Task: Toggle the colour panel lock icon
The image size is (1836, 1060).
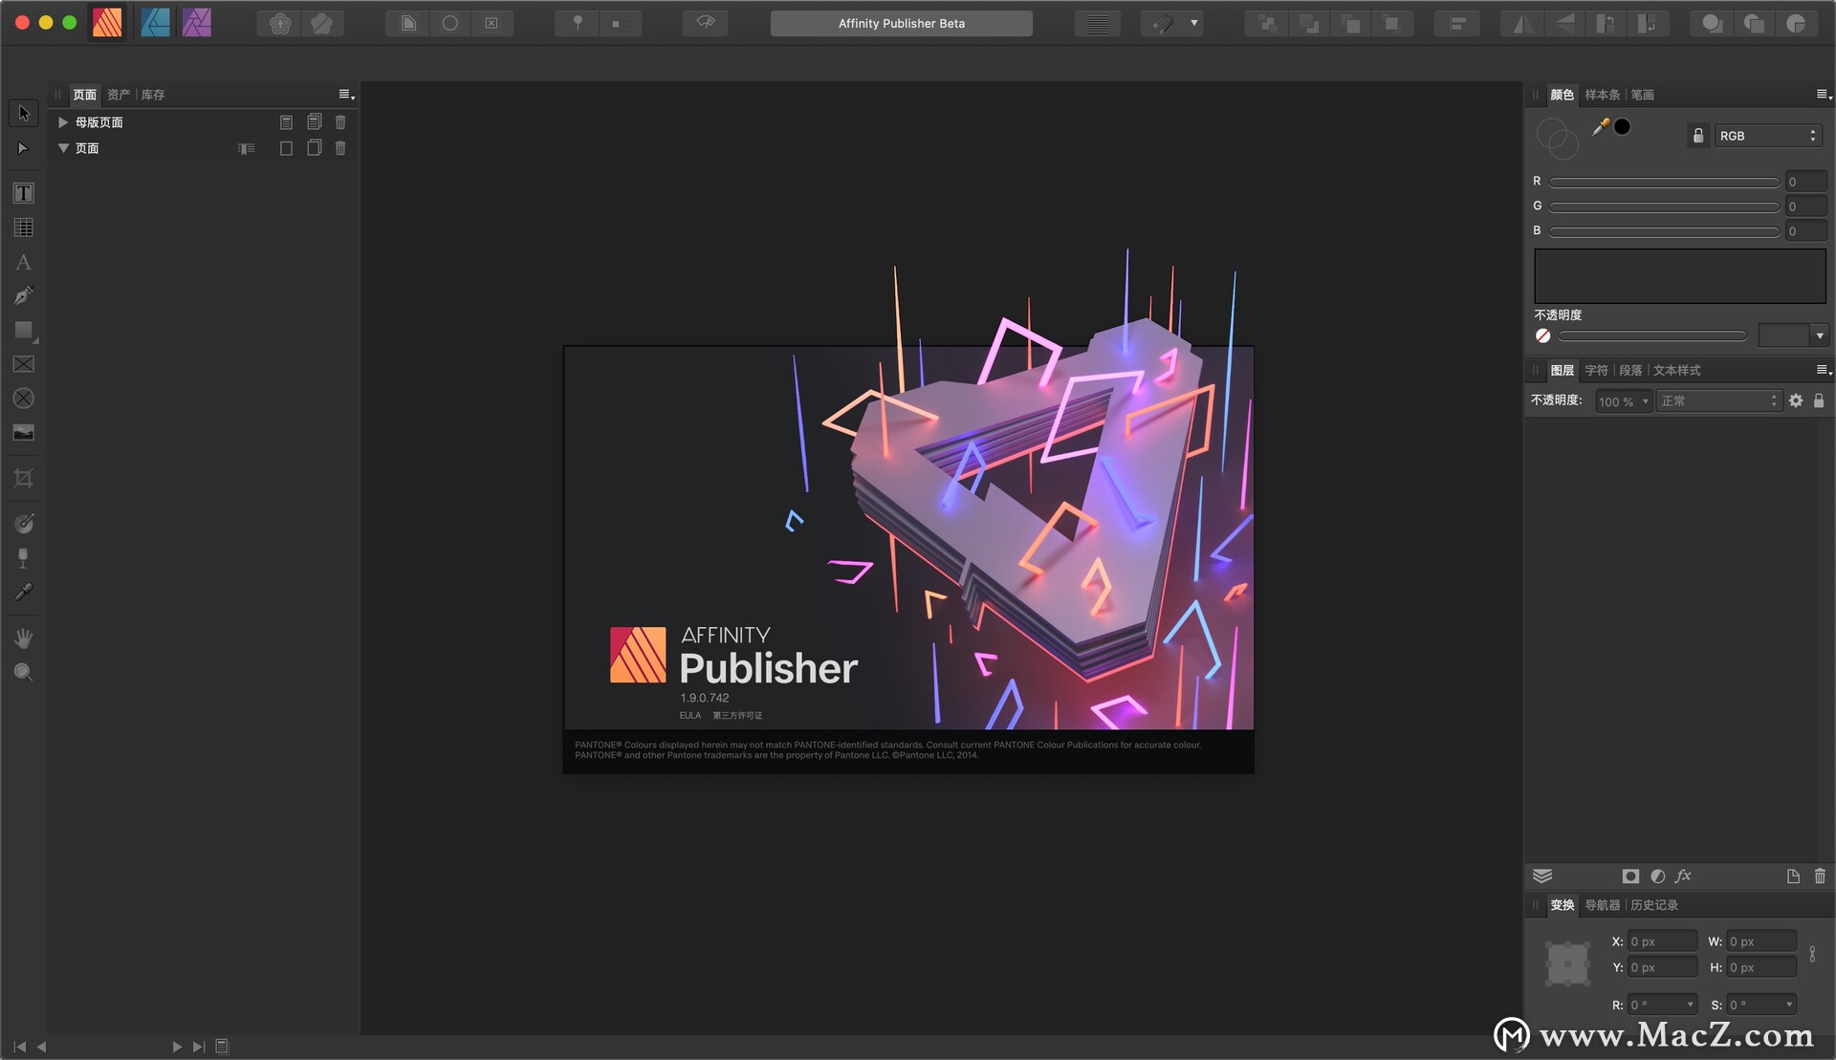Action: coord(1698,136)
